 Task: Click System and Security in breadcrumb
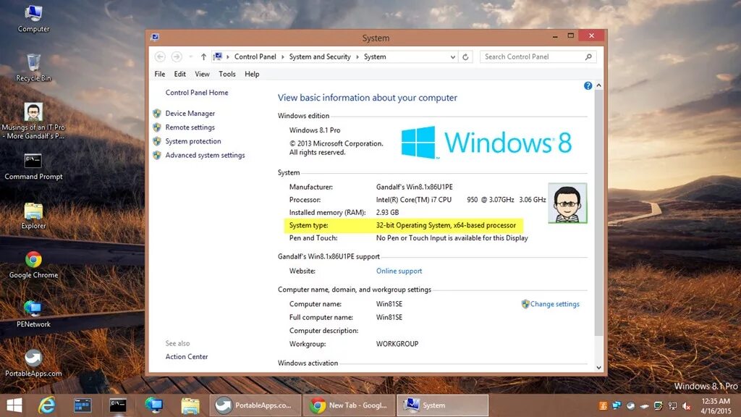(x=320, y=56)
